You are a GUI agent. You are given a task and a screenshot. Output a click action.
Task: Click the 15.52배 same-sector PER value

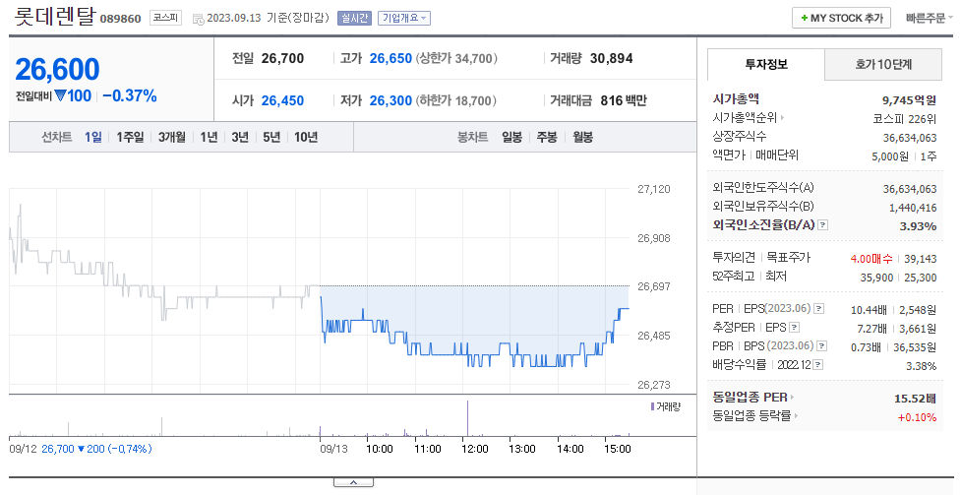[915, 399]
